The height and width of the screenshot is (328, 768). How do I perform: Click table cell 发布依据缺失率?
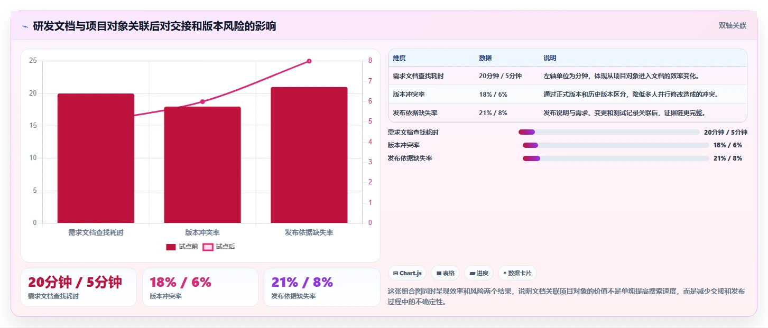click(415, 113)
